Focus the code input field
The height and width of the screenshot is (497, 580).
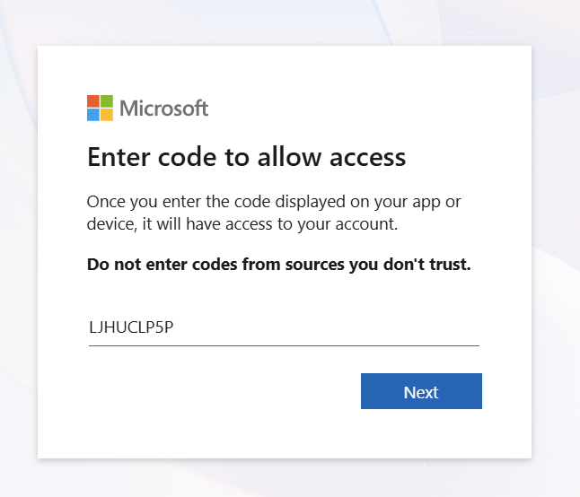pyautogui.click(x=284, y=327)
